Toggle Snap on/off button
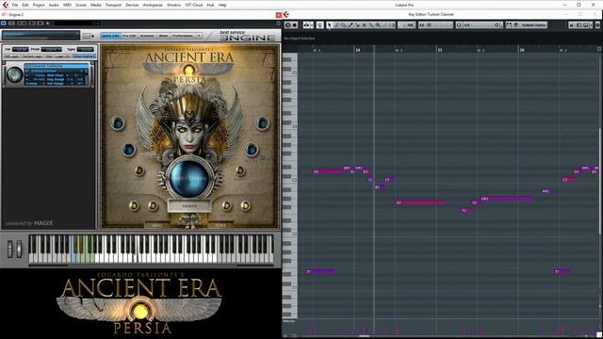 422,25
